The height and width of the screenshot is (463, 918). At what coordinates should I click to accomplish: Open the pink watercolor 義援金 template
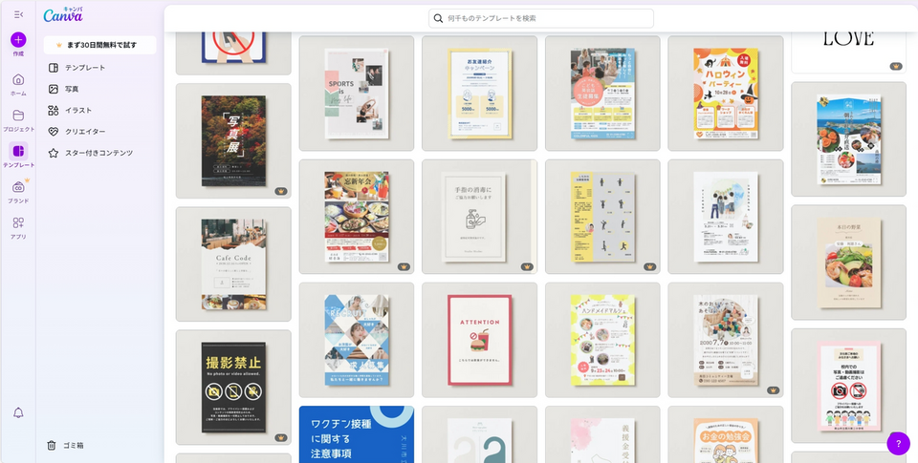[x=602, y=434]
